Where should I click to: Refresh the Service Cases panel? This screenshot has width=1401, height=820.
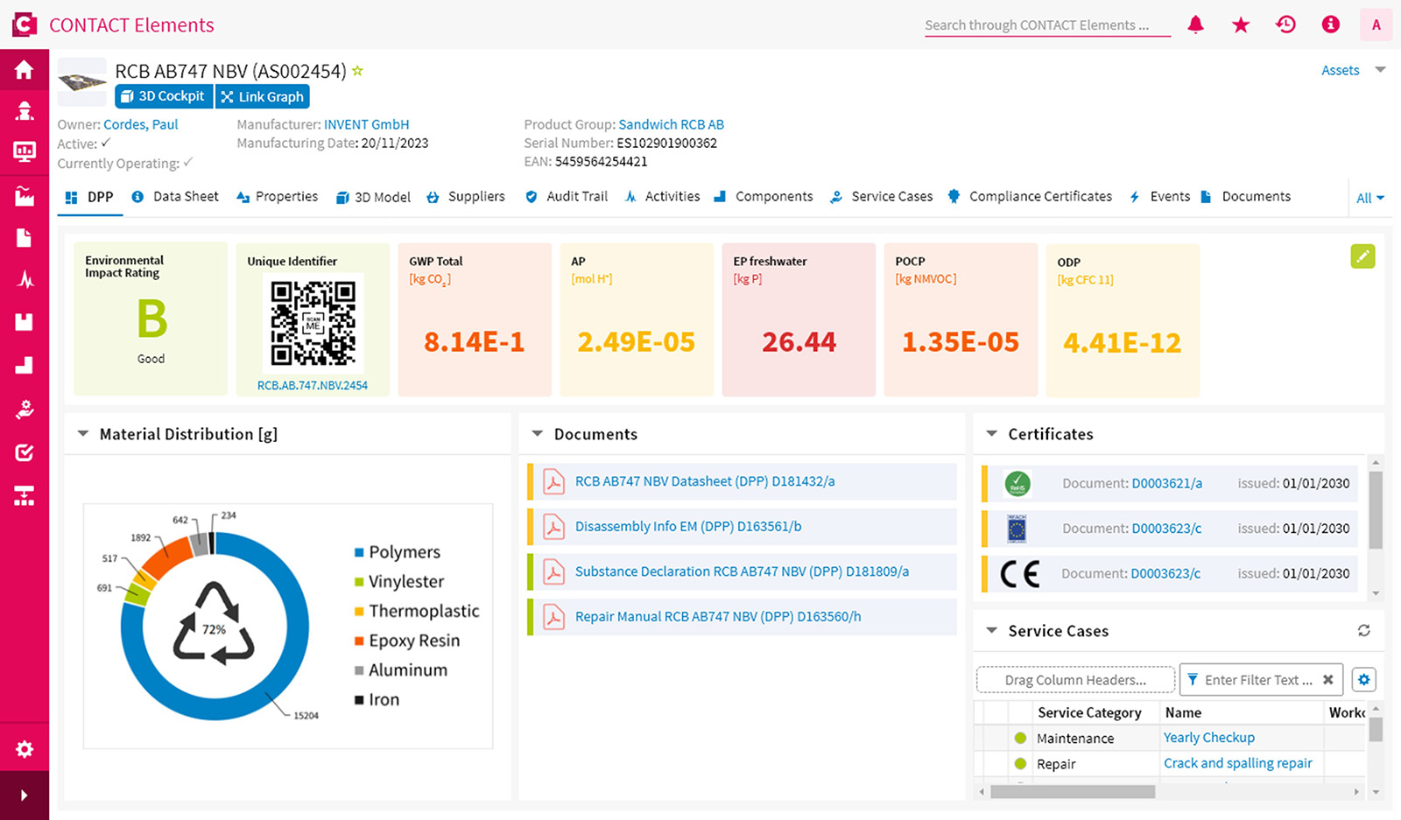[x=1363, y=631]
